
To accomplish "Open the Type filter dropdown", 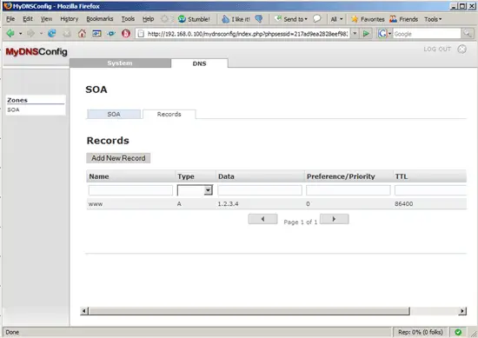I will [195, 190].
